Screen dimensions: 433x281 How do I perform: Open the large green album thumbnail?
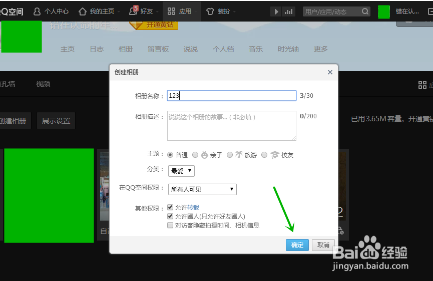49,196
